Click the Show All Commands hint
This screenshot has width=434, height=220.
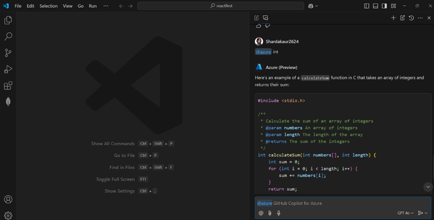click(x=113, y=144)
